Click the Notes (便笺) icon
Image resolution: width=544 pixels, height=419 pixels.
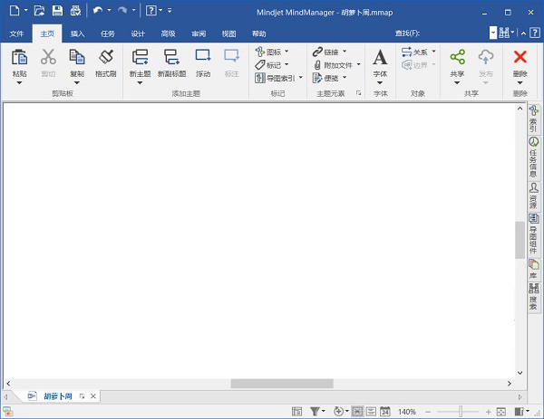pos(317,78)
